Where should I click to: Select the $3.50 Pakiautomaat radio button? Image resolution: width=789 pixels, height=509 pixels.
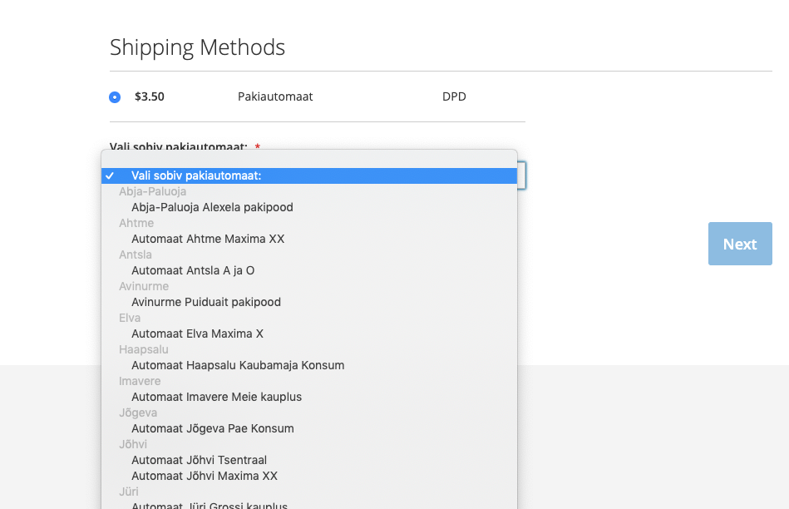[115, 96]
